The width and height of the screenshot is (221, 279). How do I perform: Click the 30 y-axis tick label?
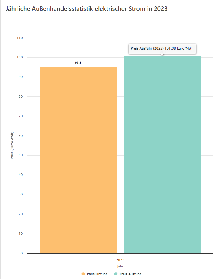[21, 195]
